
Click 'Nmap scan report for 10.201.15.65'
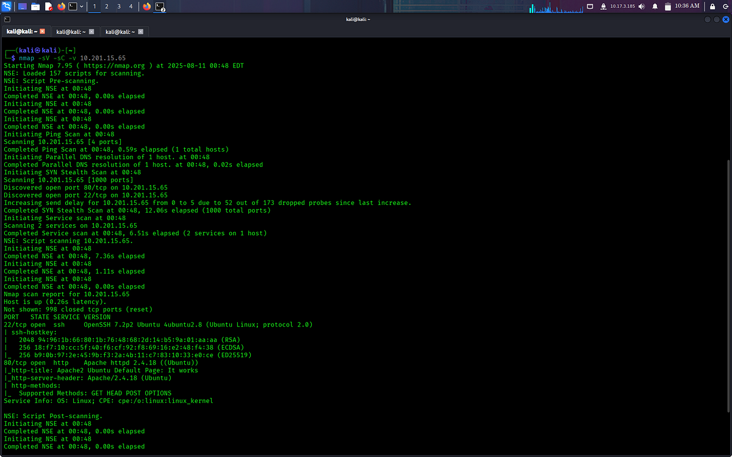66,294
